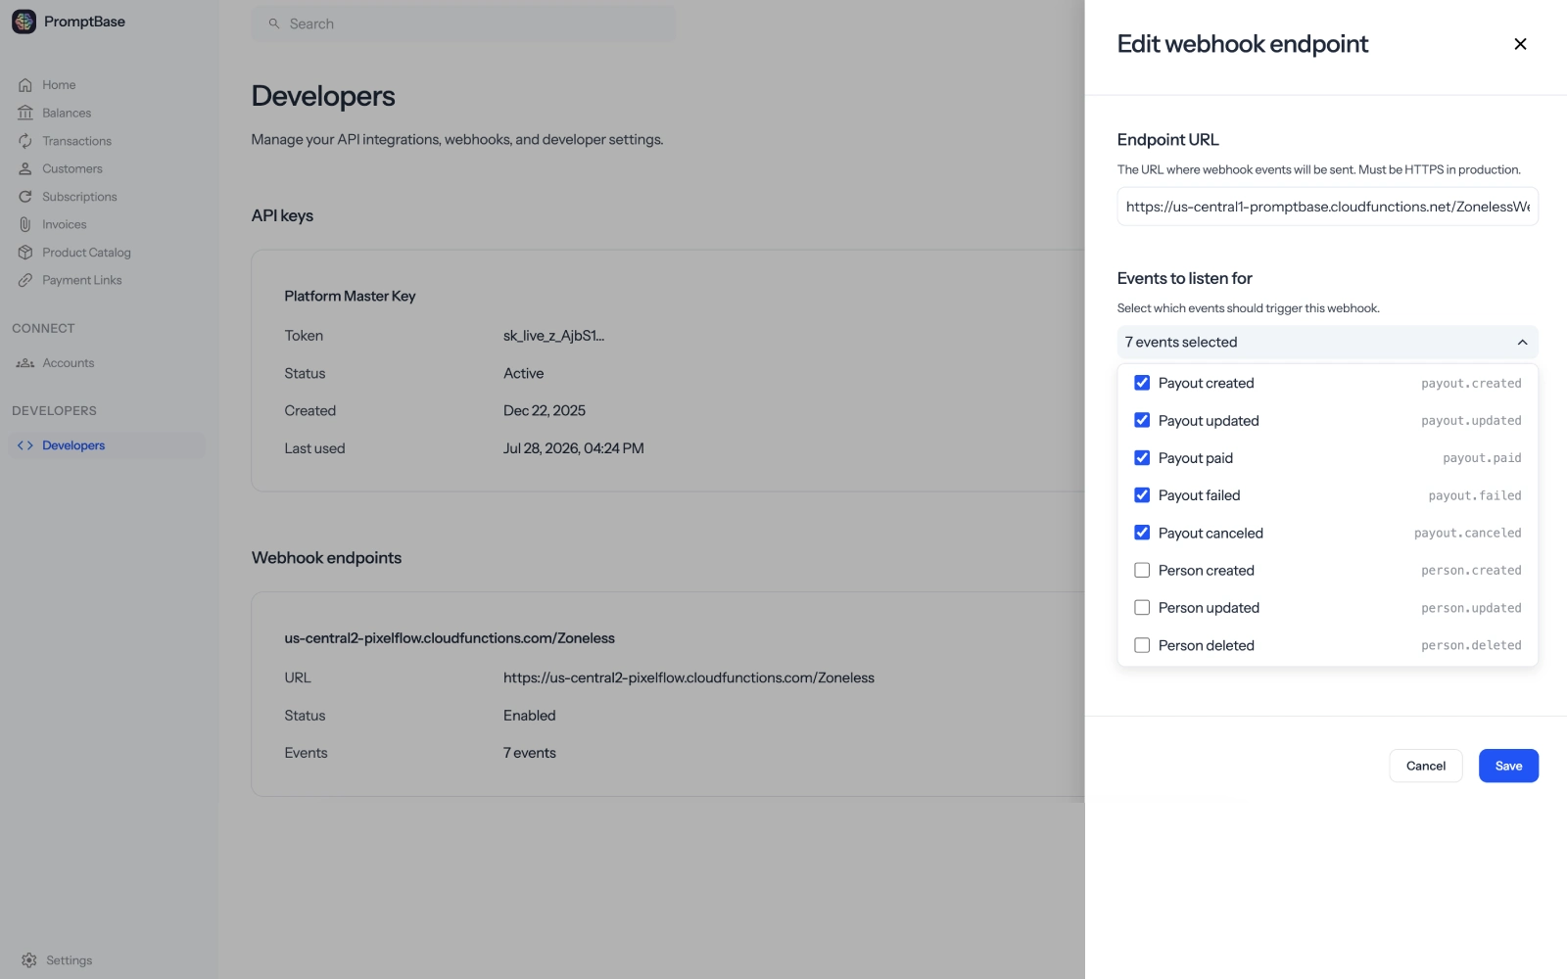Click the person.deleted event code

pos(1471,645)
